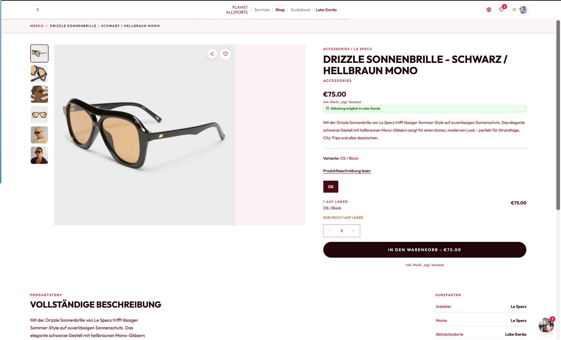Screen dimensions: 561x340
Task: Decrease quantity with minus button
Action: point(330,231)
